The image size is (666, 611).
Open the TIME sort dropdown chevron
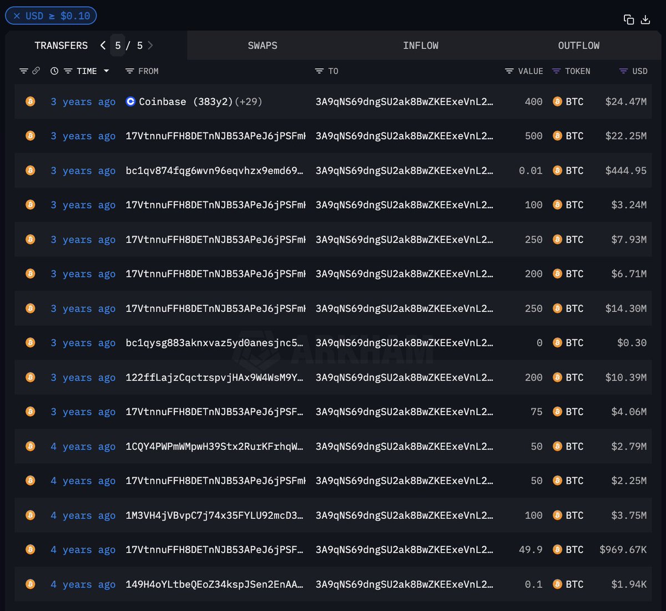pos(106,71)
